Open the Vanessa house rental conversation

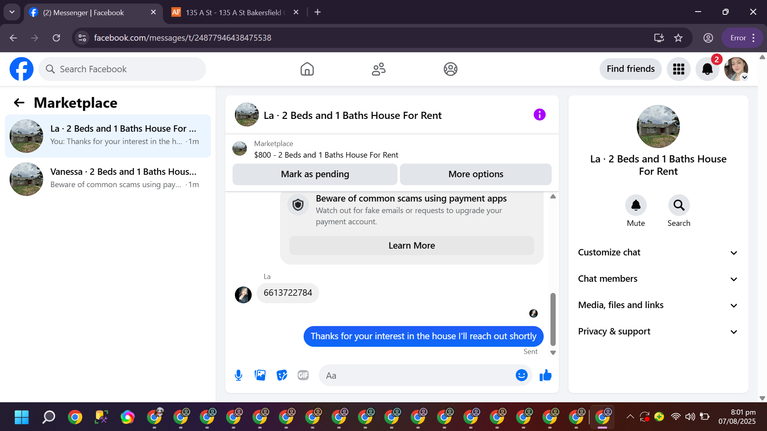tap(108, 179)
